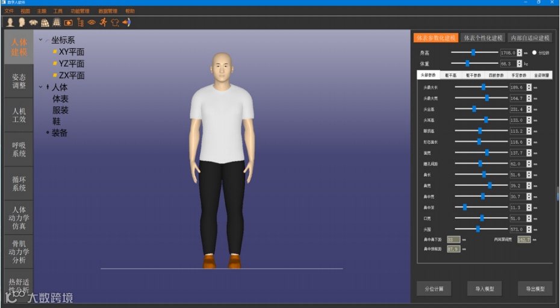Open the 功能管理 menu

click(x=80, y=11)
